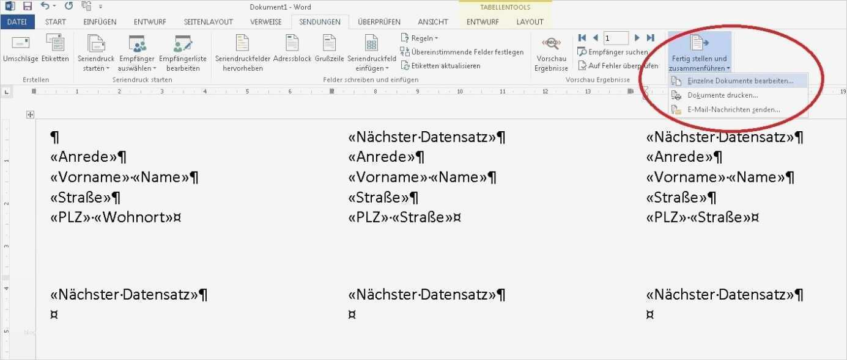This screenshot has height=360, width=847.
Task: Click «Anrede» field in the right label
Action: (679, 157)
